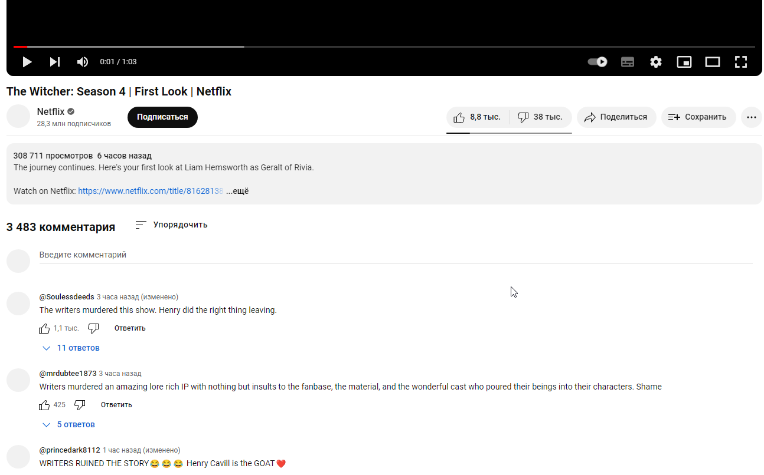The height and width of the screenshot is (475, 764).
Task: Click the @princedark8112 avatar
Action: pos(18,457)
